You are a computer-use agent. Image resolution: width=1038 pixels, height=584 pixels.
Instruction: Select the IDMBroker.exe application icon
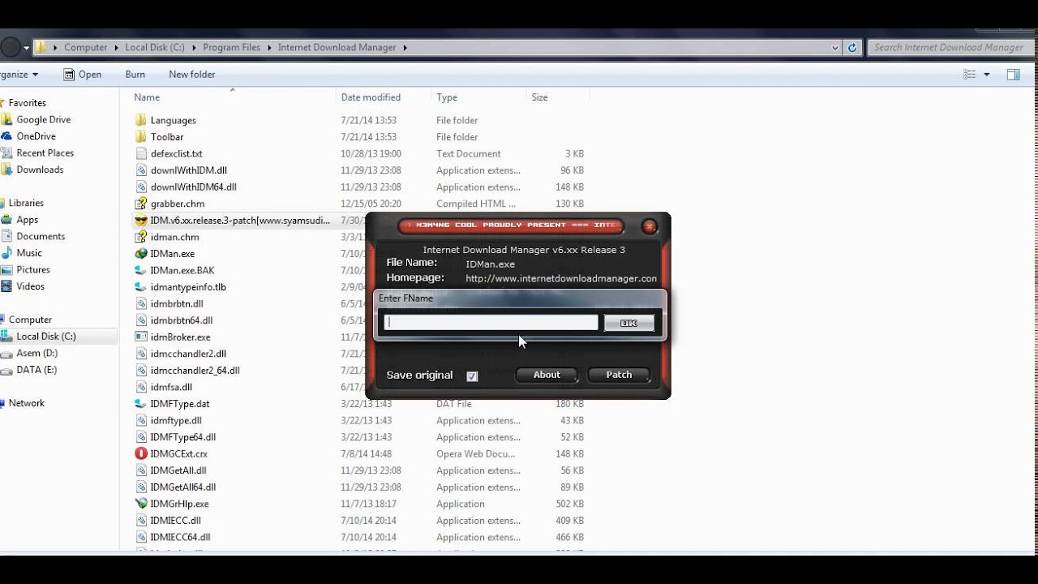141,337
